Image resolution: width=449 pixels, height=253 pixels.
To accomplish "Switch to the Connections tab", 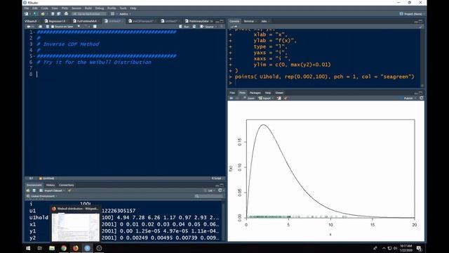I will (x=67, y=185).
